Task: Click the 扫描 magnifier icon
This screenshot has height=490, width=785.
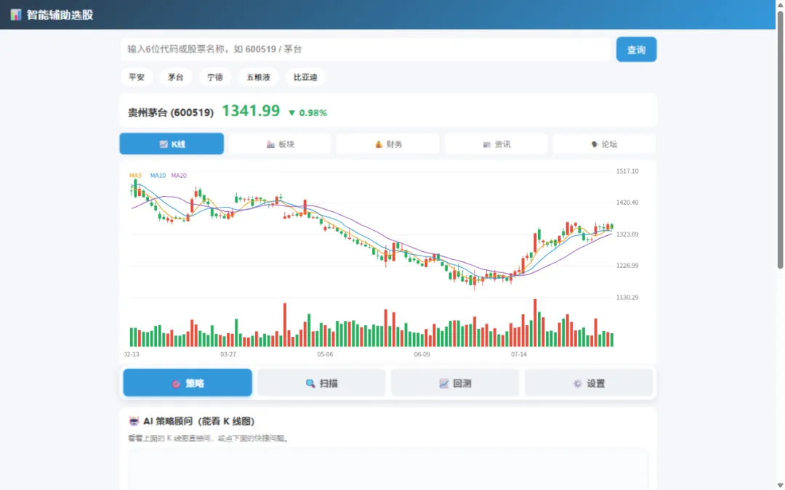Action: coord(310,383)
